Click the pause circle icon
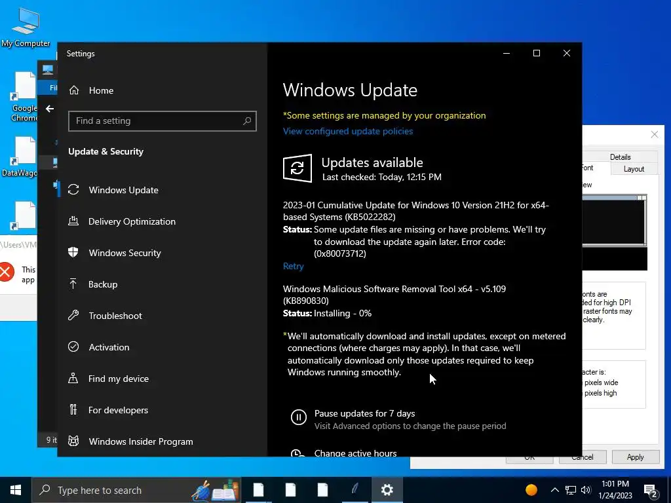671x503 pixels. point(298,417)
